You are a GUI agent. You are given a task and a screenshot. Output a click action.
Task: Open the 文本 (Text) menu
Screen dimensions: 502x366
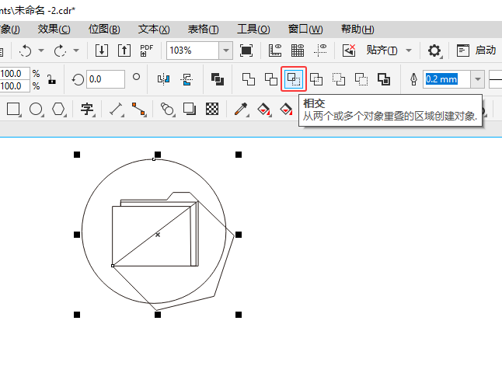pyautogui.click(x=154, y=29)
